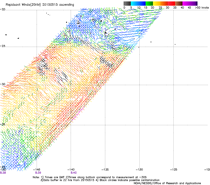Click the cyan 5-10 knots legend swatch
The height and width of the screenshot is (185, 210).
[x=135, y=3]
